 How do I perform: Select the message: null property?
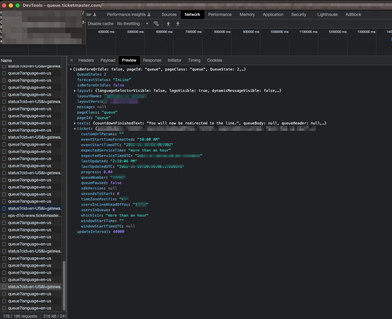pyautogui.click(x=92, y=107)
